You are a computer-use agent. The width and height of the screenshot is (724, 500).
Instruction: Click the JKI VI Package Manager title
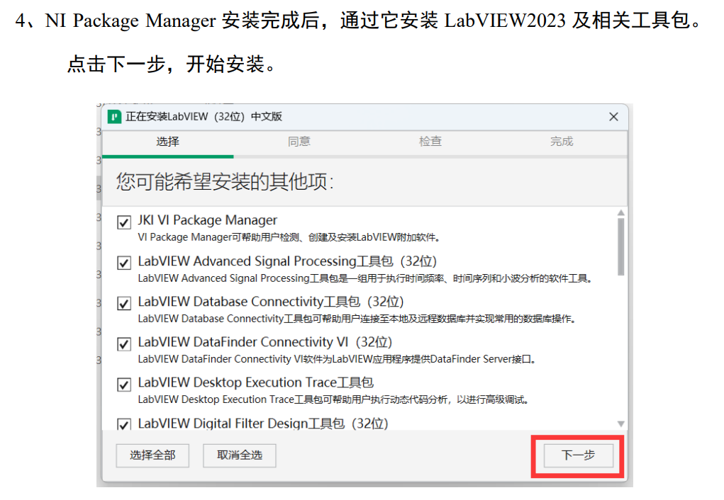click(207, 220)
